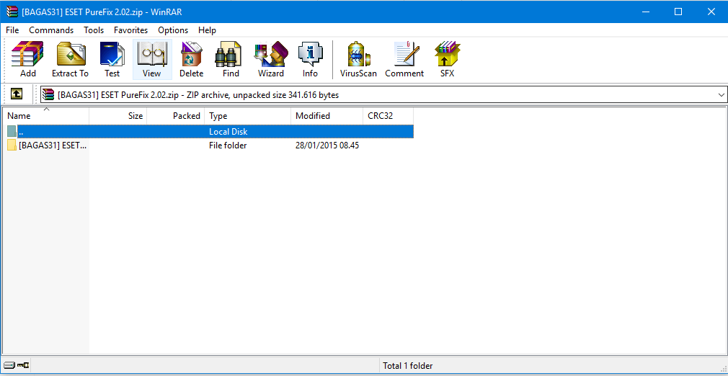Select the '..' parent directory row
Screen dimensions: 728x376
pos(209,131)
